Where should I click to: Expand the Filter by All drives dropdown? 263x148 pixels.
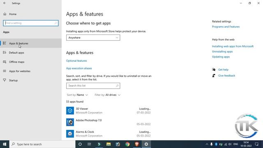108,95
